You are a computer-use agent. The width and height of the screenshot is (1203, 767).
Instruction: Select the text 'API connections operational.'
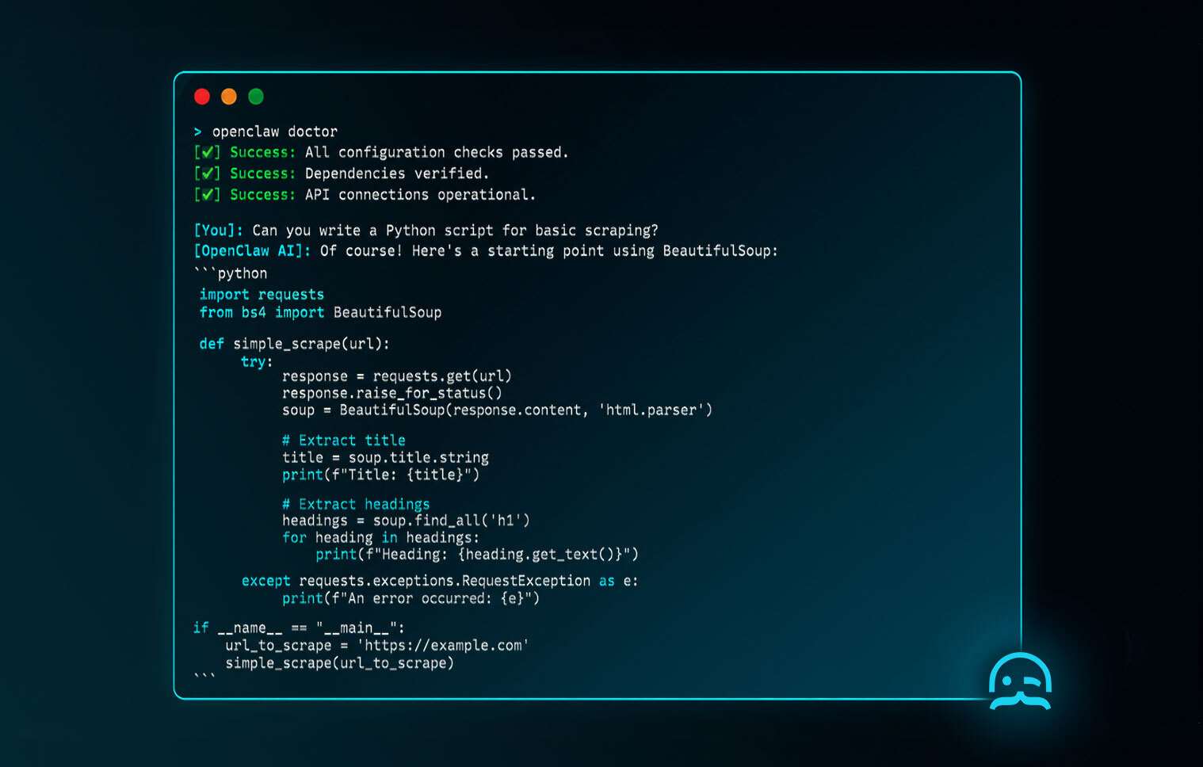pos(420,195)
